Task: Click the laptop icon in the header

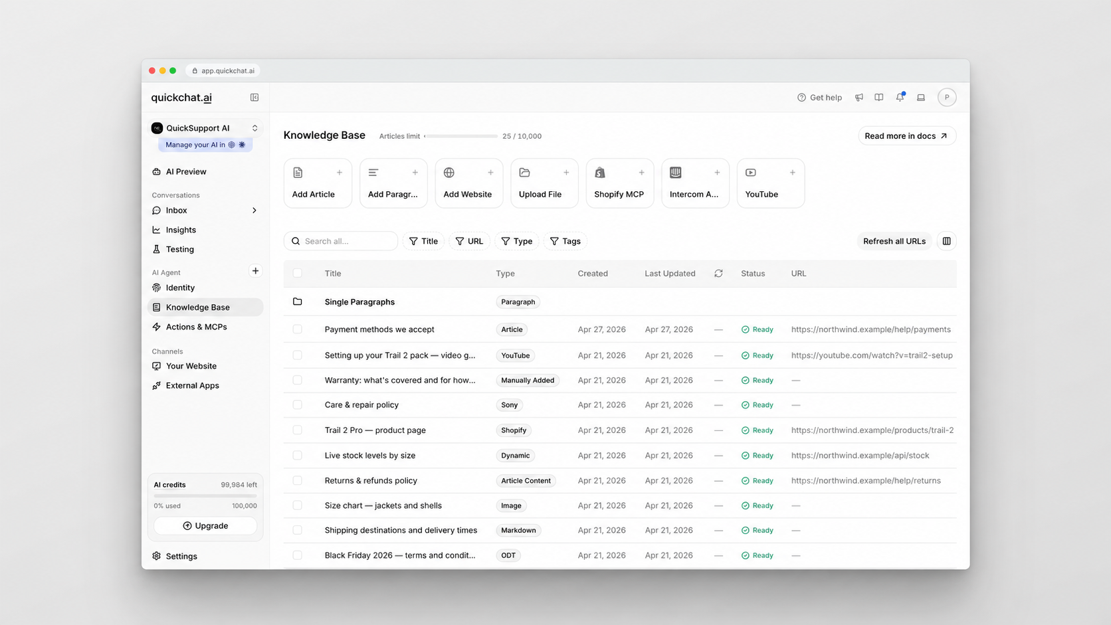Action: 921,98
